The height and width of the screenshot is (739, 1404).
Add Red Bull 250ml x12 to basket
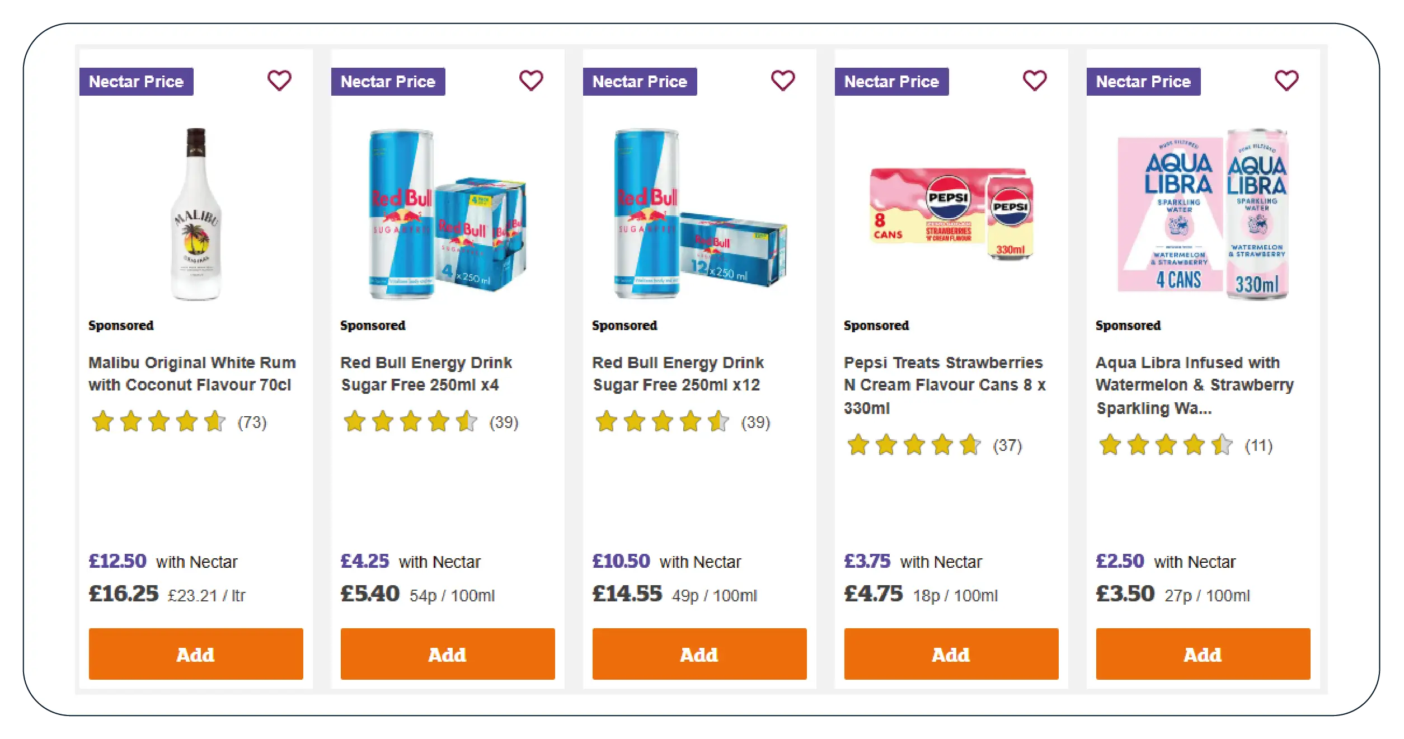pos(699,653)
